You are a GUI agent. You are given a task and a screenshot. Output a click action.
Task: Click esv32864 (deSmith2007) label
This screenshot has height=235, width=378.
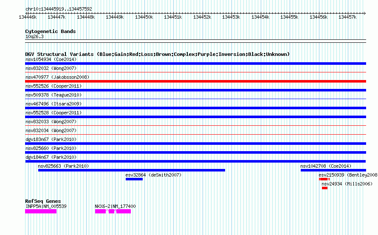coord(153,175)
